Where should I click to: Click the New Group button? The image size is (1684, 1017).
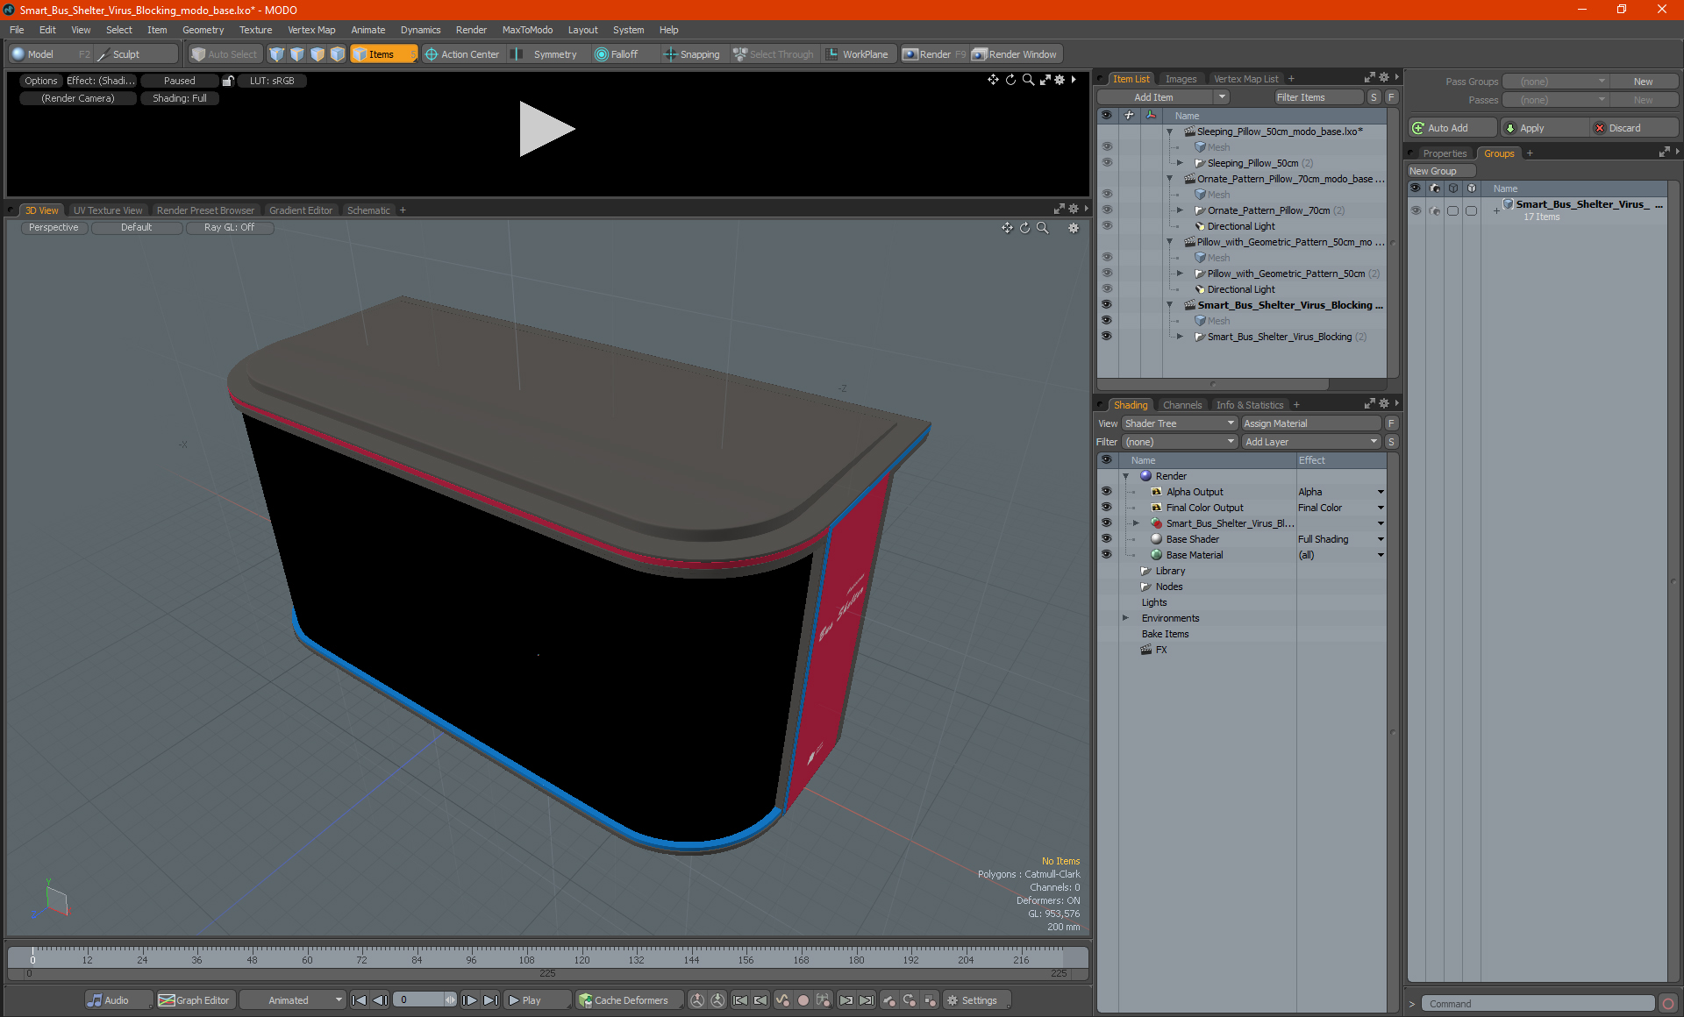pos(1441,171)
